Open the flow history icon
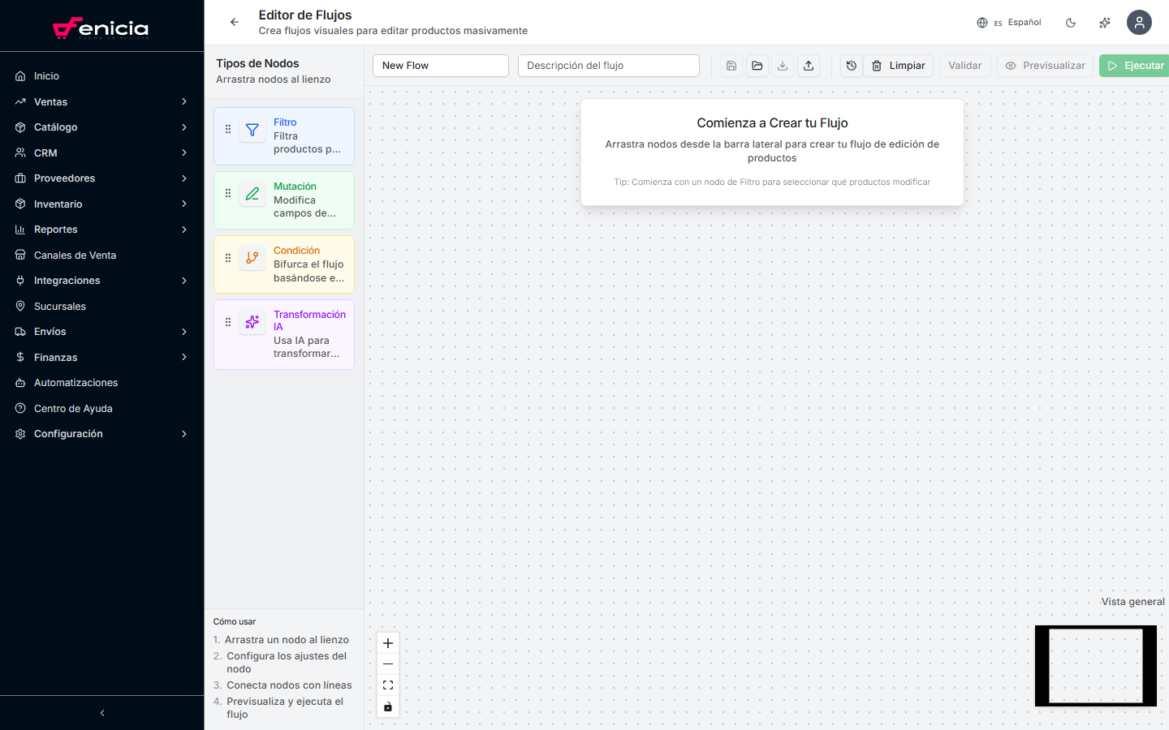 tap(851, 66)
